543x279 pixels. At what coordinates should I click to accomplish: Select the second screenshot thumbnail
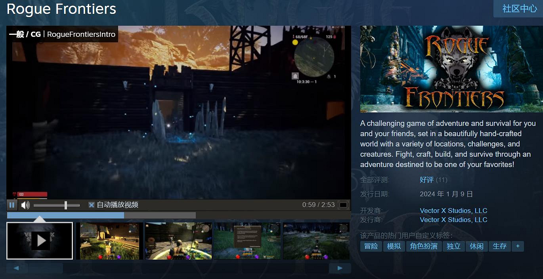click(110, 241)
